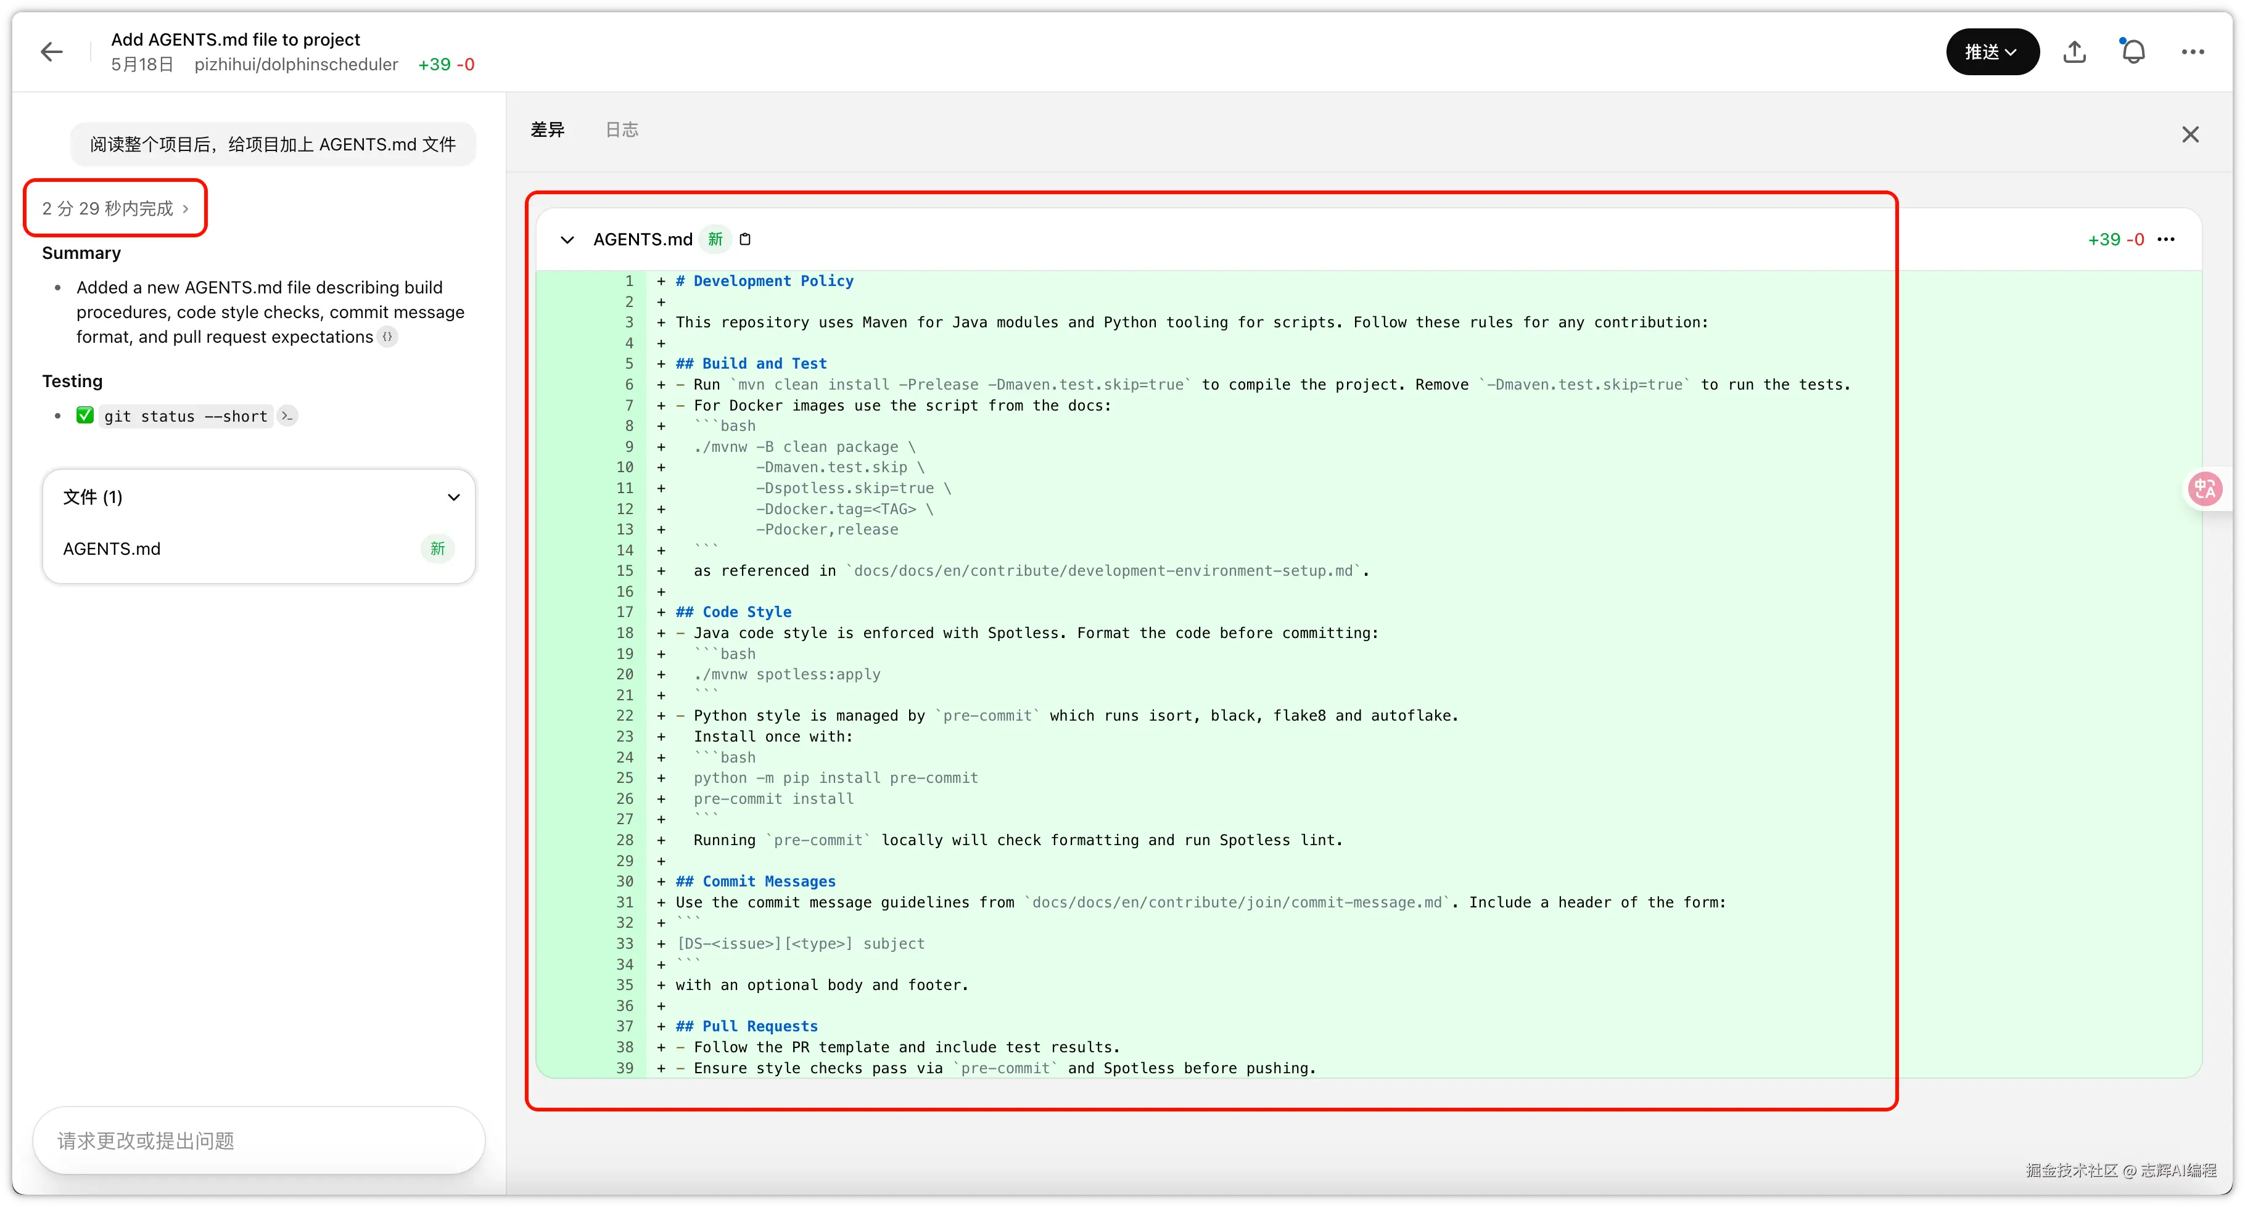Screen dimensions: 2245x1207
Task: Click the pink translate floating icon
Action: pos(2205,489)
